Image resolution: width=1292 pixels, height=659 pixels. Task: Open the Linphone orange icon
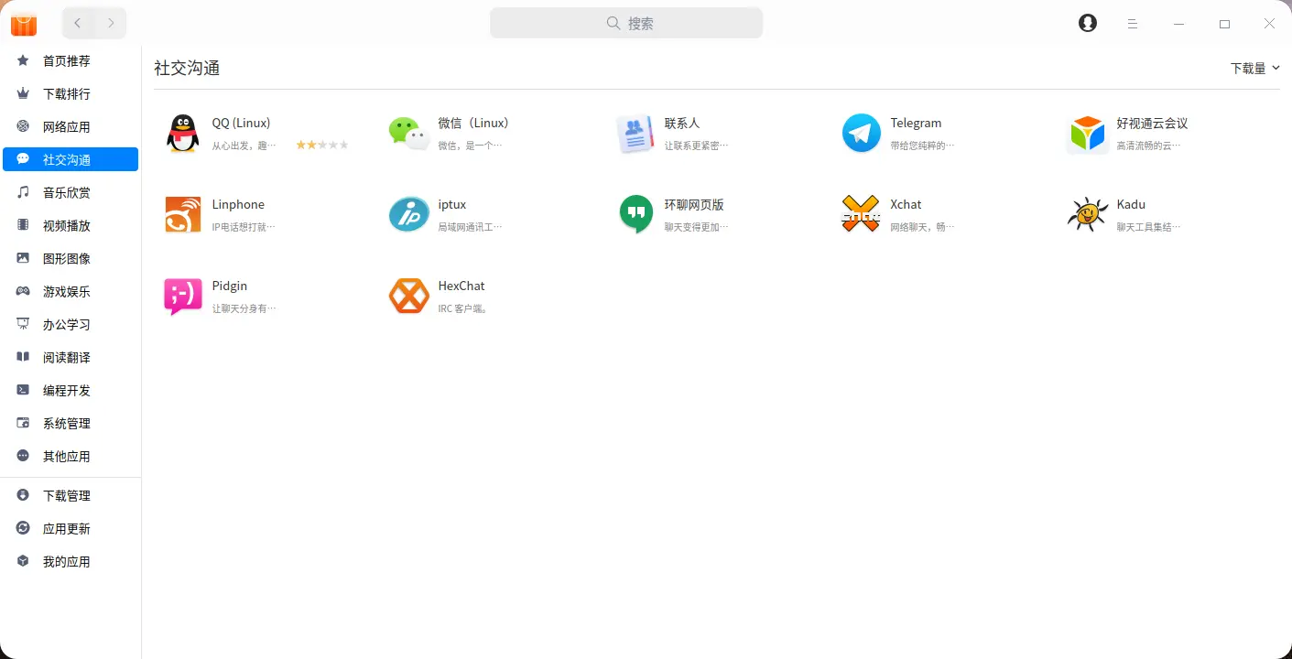[x=183, y=215]
